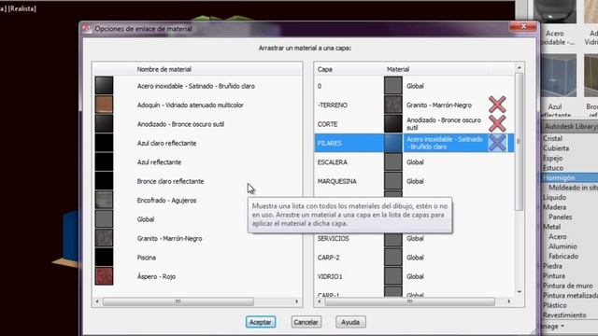This screenshot has height=336, width=598.
Task: Open Espejo category in library
Action: 552,158
